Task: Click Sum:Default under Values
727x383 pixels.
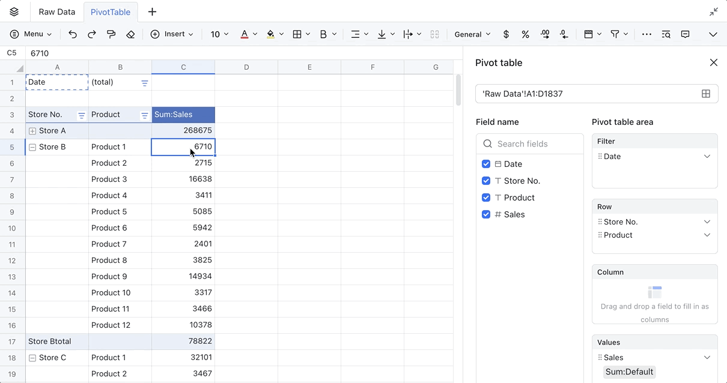Action: coord(628,372)
